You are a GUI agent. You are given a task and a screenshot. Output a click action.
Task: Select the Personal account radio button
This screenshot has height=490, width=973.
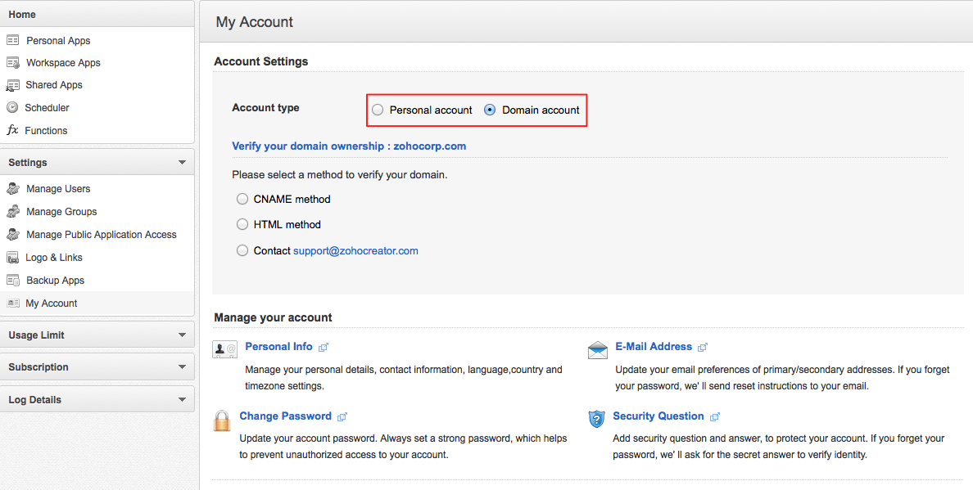pyautogui.click(x=377, y=110)
